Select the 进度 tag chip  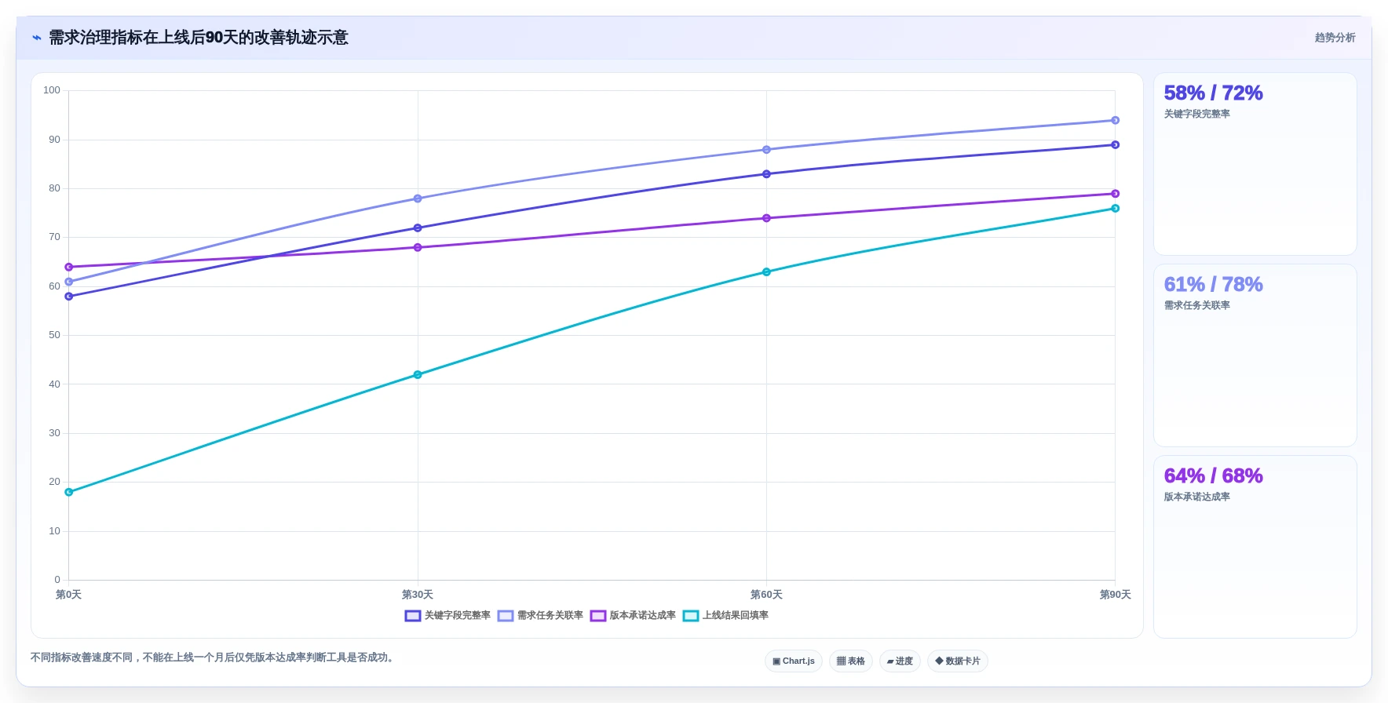(x=900, y=661)
